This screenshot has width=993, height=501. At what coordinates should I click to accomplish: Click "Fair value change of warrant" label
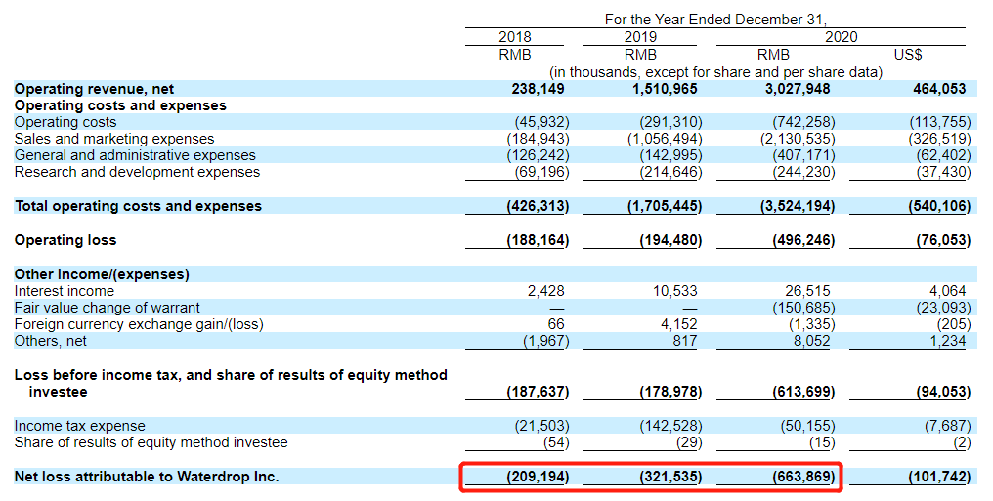[x=108, y=308]
